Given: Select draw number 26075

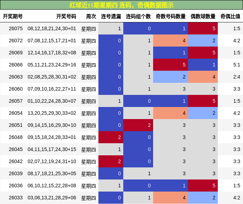Looking at the screenshot, I should click(x=16, y=28).
